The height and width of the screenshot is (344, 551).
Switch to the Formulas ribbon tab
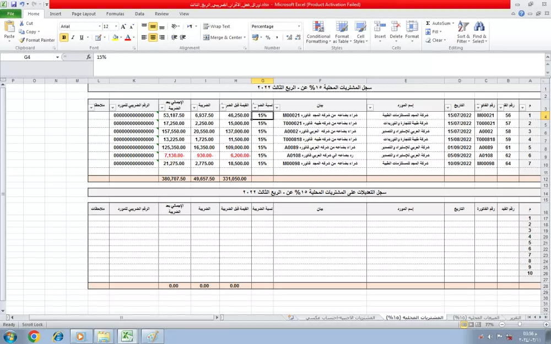115,14
